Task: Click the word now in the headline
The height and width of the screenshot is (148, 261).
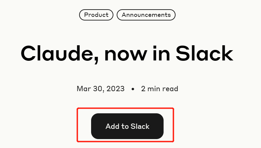Action: click(126, 55)
